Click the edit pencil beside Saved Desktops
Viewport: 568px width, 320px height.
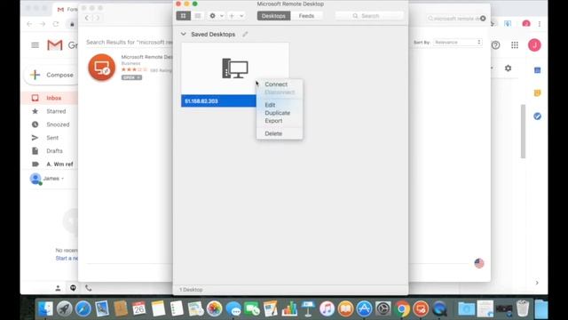tap(245, 34)
